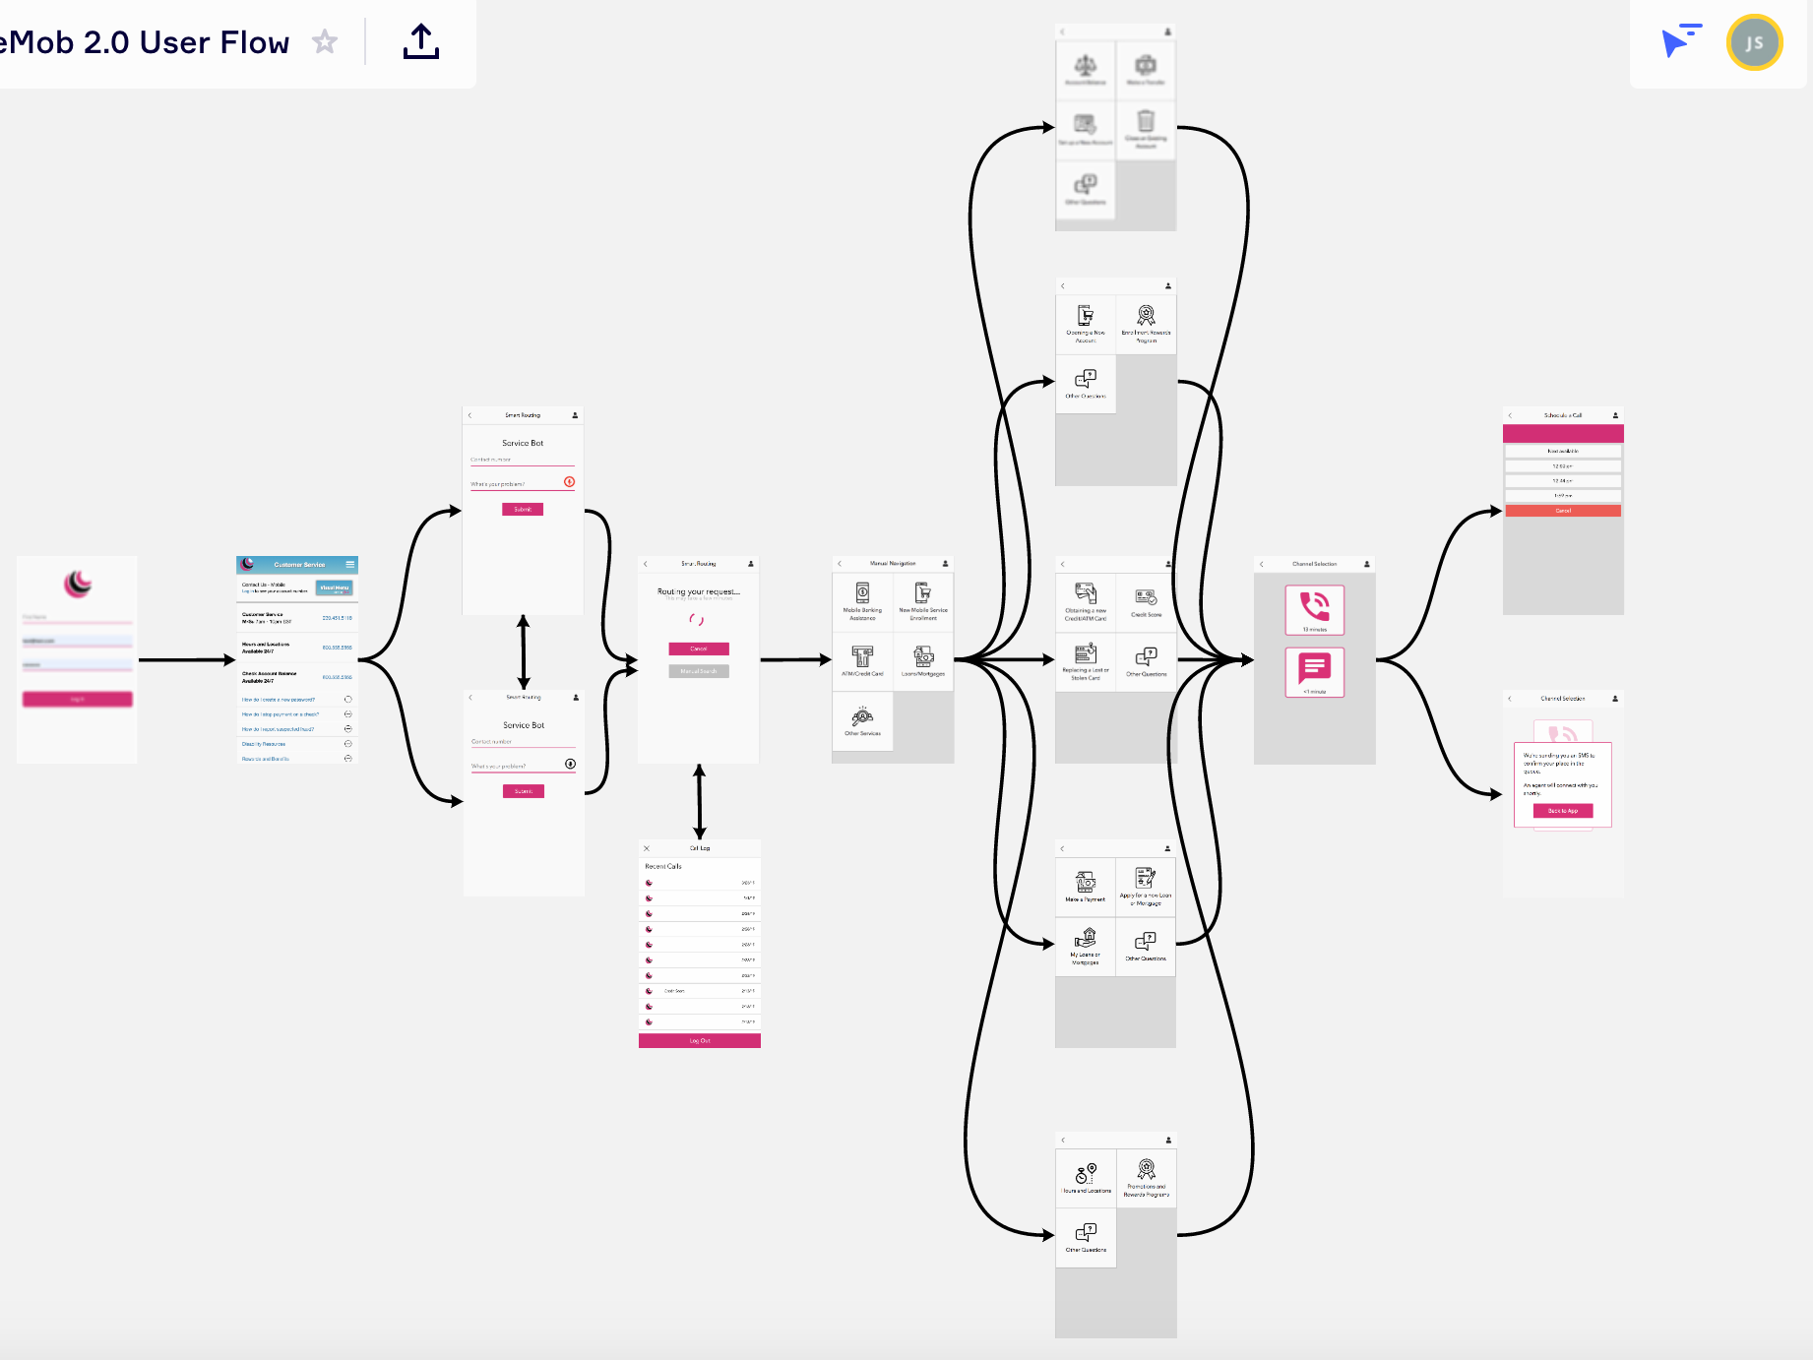Select the ATM/Credit Card tile

[862, 661]
